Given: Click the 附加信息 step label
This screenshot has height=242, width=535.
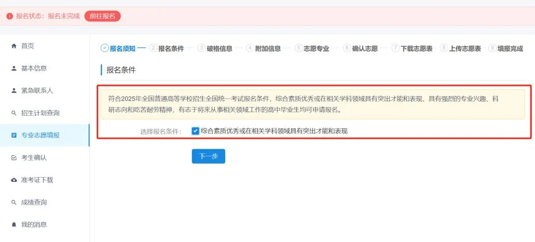Looking at the screenshot, I should 268,48.
